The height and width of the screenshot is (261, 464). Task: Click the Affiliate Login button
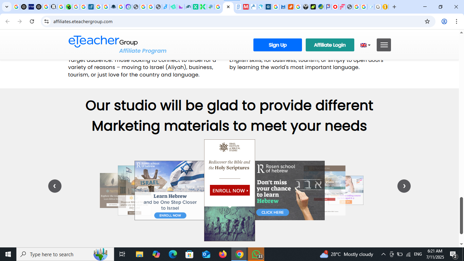pyautogui.click(x=330, y=45)
